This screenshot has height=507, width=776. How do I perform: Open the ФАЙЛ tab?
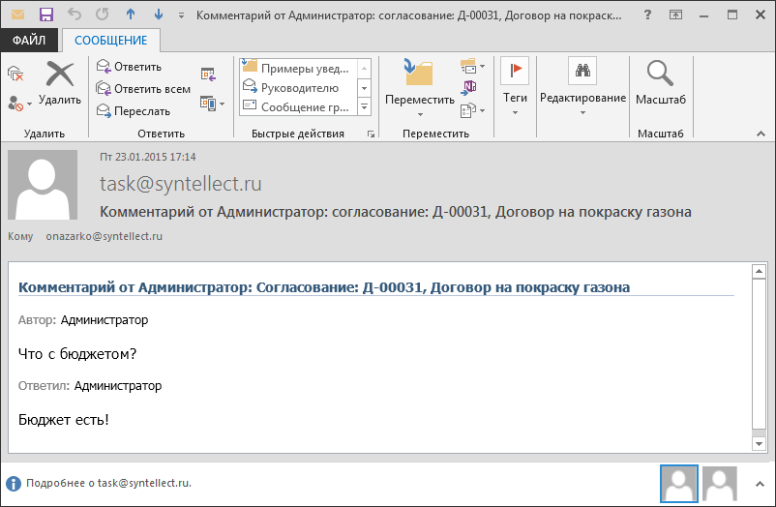pos(30,41)
